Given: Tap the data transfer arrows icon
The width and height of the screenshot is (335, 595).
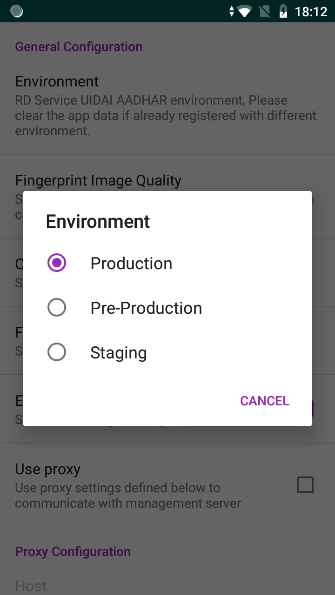Looking at the screenshot, I should coord(232,11).
